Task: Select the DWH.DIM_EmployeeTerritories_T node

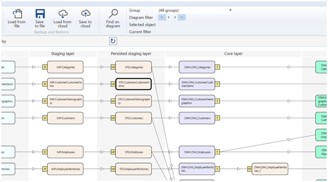Action: 270,169
